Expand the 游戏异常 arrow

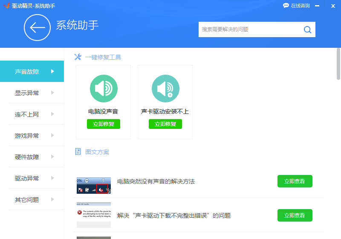pos(52,135)
